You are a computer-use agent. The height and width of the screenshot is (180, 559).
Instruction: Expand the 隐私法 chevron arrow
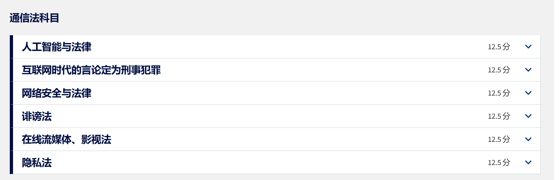click(528, 162)
